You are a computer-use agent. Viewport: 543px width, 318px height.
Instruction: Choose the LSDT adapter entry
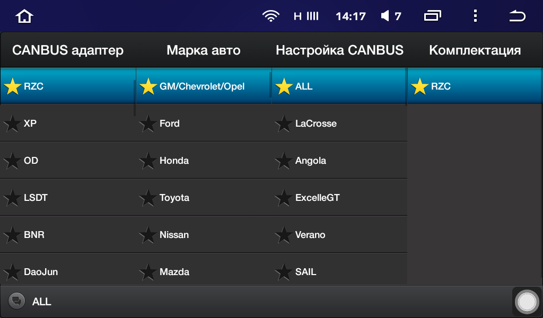36,198
